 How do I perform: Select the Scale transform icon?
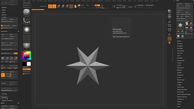click(x=63, y=6)
